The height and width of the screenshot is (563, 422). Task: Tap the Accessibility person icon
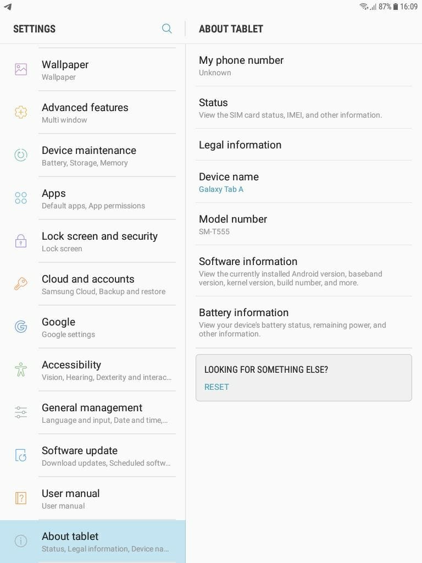[x=21, y=369]
